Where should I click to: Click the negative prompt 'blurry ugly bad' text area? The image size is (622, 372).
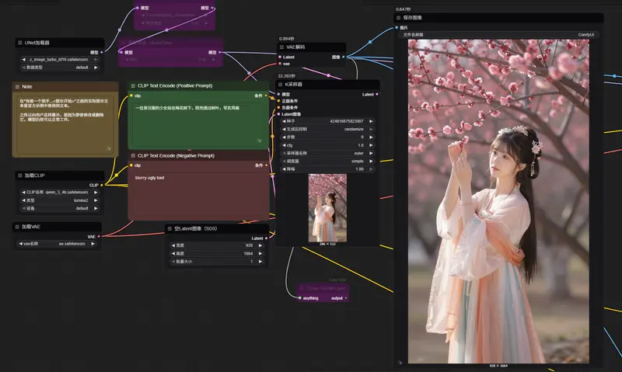pos(198,195)
